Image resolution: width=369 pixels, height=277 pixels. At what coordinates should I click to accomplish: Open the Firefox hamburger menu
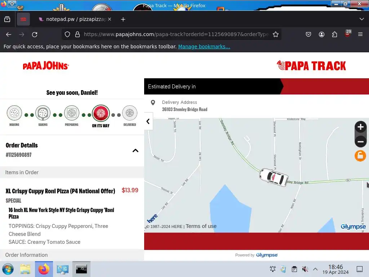360,34
